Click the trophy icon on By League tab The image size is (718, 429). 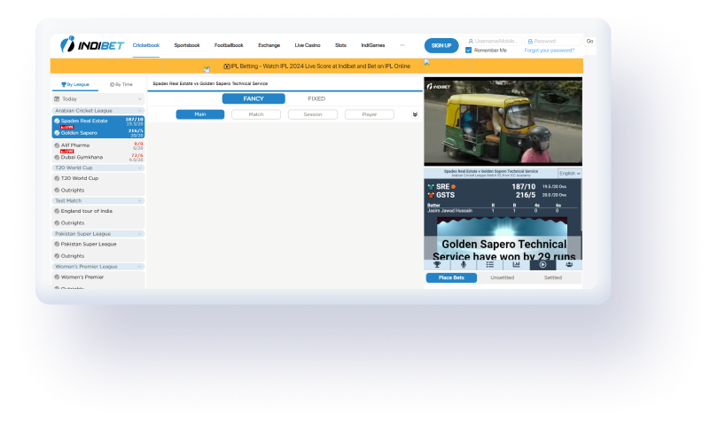[64, 84]
